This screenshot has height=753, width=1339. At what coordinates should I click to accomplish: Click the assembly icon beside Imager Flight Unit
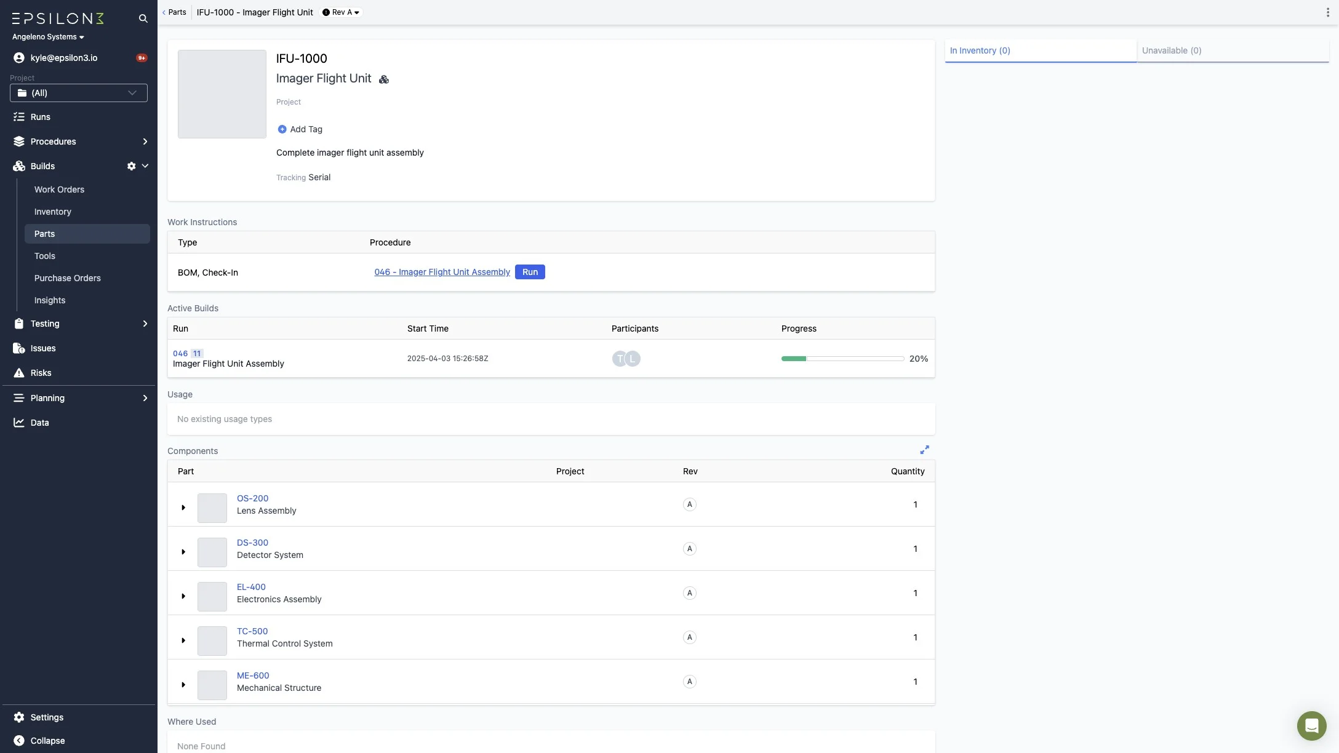pos(384,79)
